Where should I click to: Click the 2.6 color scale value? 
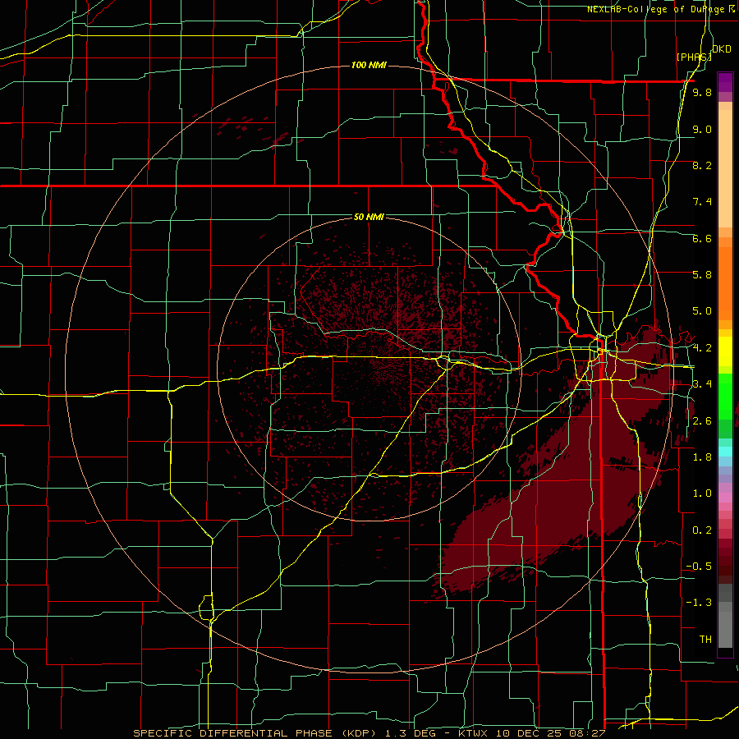click(x=702, y=421)
